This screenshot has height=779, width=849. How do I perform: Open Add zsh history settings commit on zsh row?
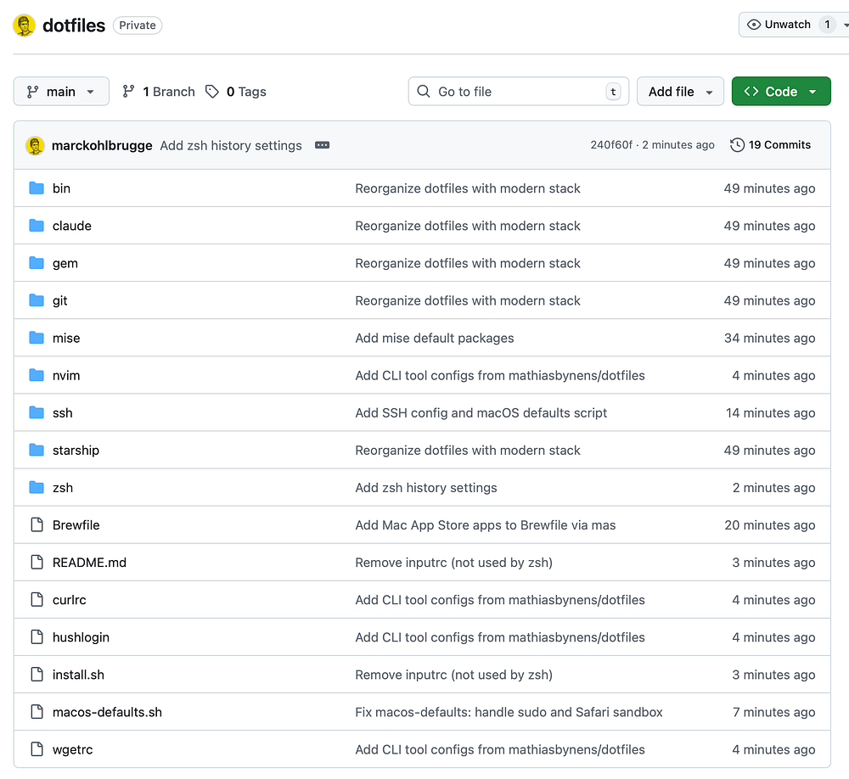[425, 488]
